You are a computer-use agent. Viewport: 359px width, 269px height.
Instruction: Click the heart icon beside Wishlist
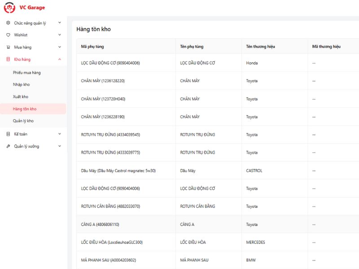click(x=8, y=35)
